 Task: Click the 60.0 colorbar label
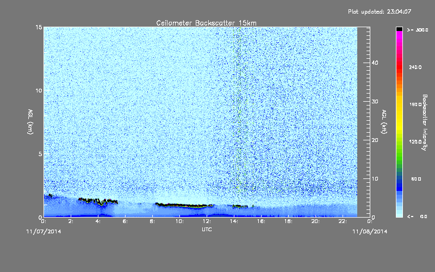click(x=417, y=179)
